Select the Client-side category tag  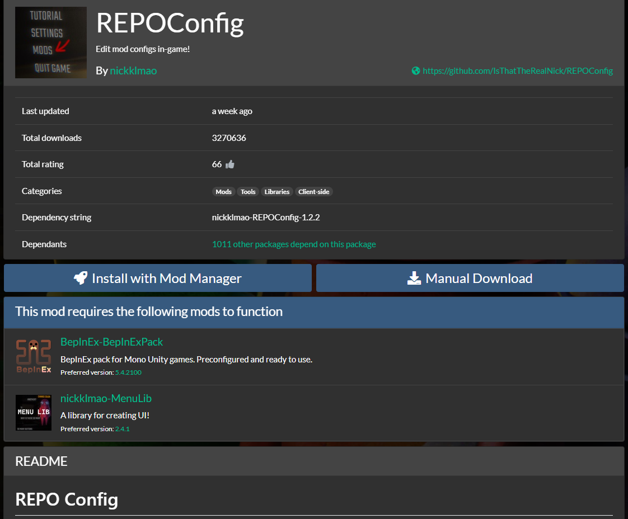point(313,192)
